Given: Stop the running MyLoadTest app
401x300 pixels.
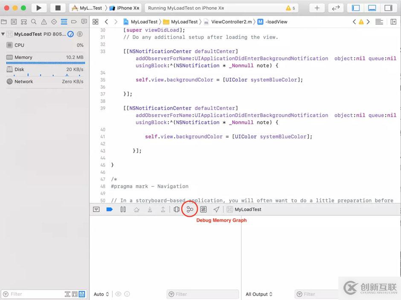Looking at the screenshot, I should click(58, 8).
